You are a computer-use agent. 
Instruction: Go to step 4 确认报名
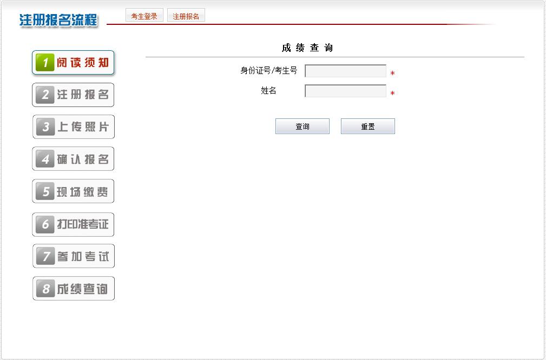(73, 159)
